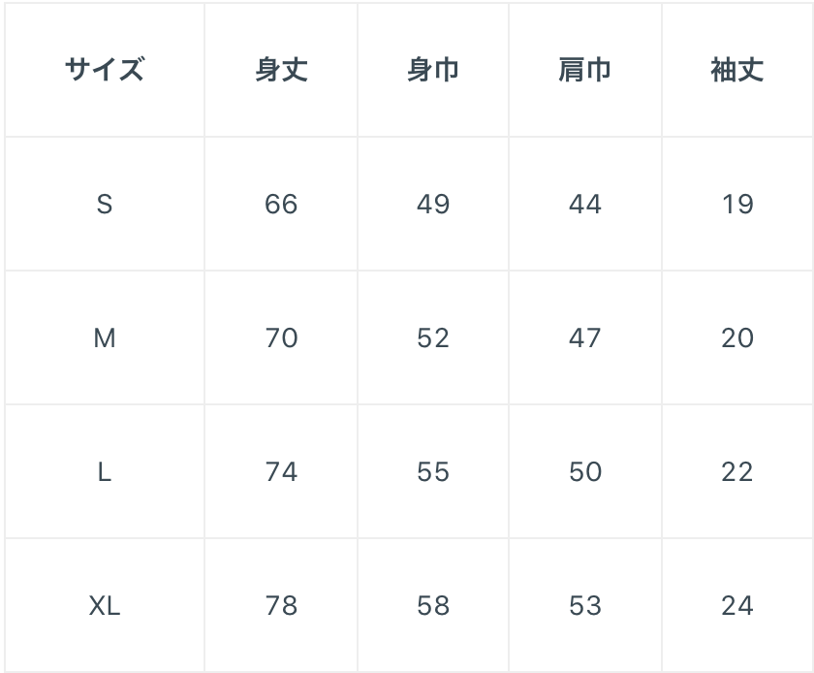Select the M size row label
This screenshot has width=814, height=673.
pos(104,337)
